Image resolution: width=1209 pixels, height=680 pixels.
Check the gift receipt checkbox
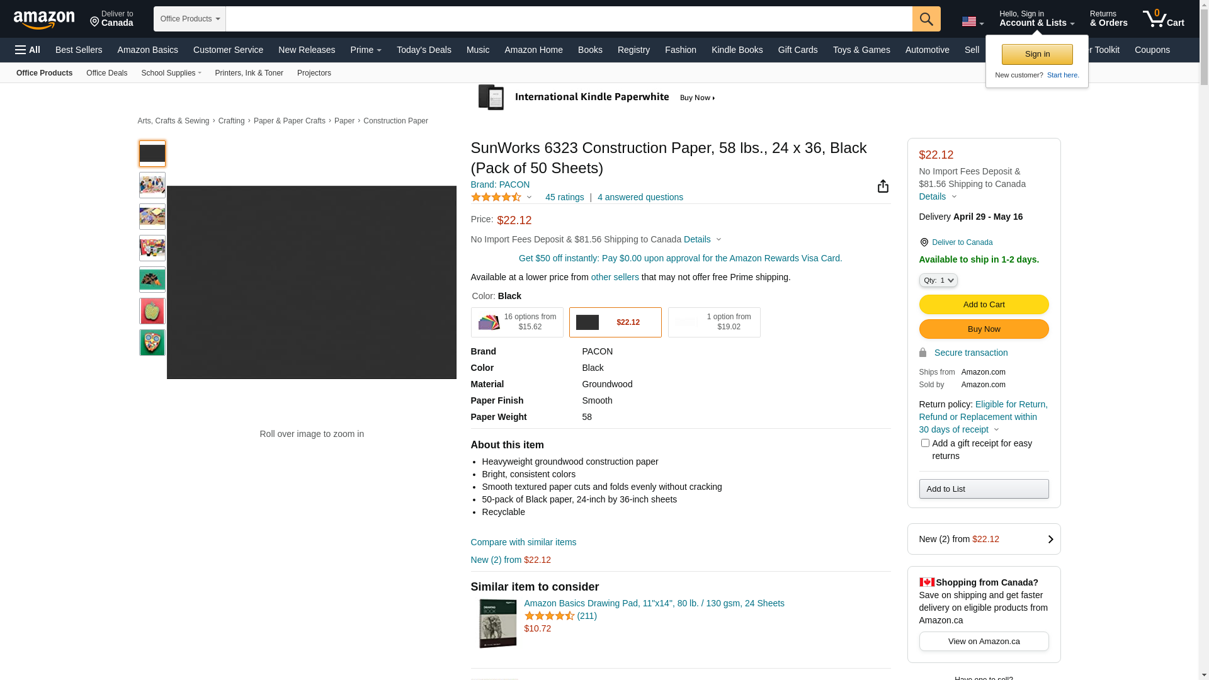click(x=924, y=443)
